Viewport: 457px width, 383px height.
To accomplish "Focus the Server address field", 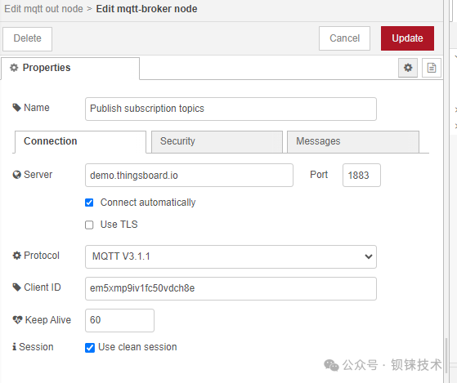I will tap(189, 176).
